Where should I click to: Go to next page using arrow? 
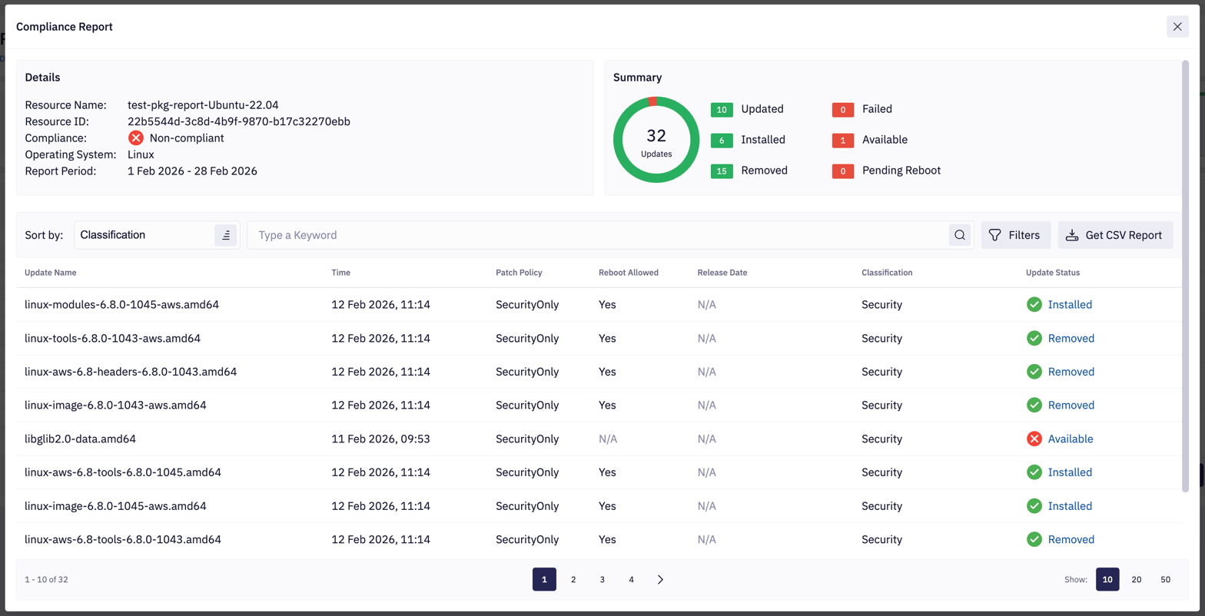pyautogui.click(x=660, y=580)
